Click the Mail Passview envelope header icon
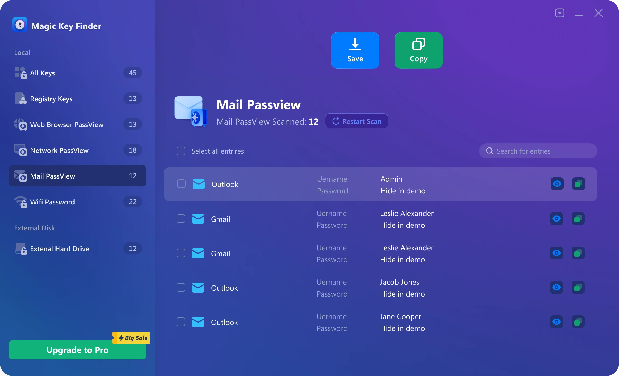 click(x=190, y=111)
